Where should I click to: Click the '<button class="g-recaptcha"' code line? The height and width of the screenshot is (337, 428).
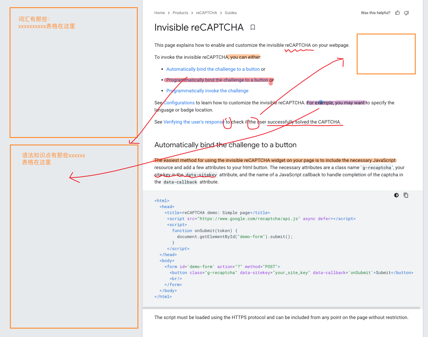291,273
